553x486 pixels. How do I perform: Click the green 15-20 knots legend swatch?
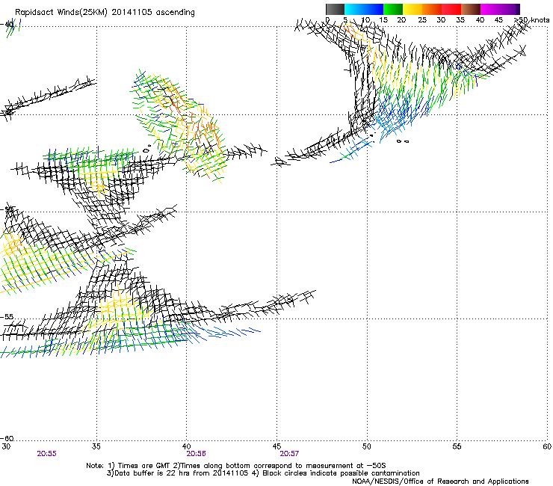coord(393,9)
